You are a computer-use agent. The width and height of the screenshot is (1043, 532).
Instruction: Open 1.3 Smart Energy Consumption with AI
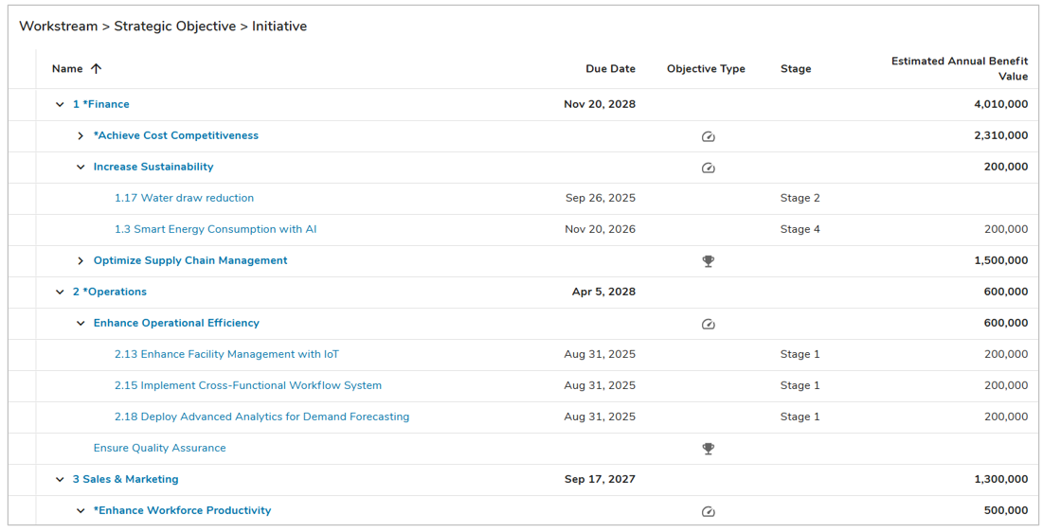[x=215, y=230]
